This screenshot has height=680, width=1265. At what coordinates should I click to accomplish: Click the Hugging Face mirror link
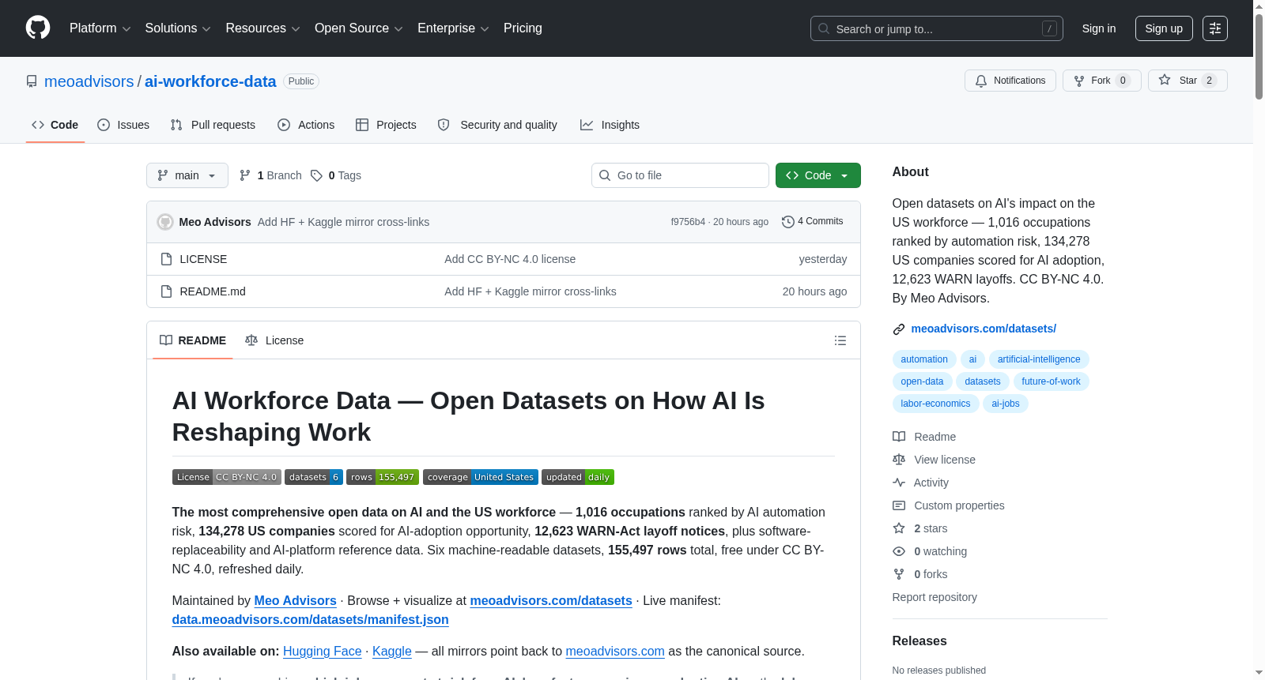click(323, 652)
